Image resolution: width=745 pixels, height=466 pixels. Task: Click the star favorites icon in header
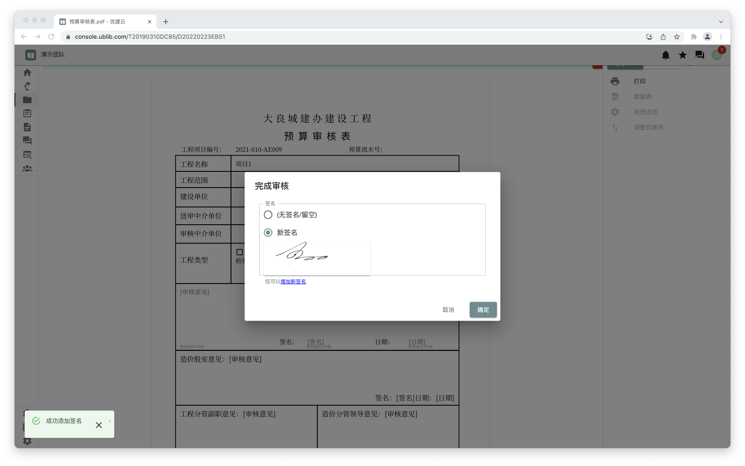pyautogui.click(x=683, y=55)
